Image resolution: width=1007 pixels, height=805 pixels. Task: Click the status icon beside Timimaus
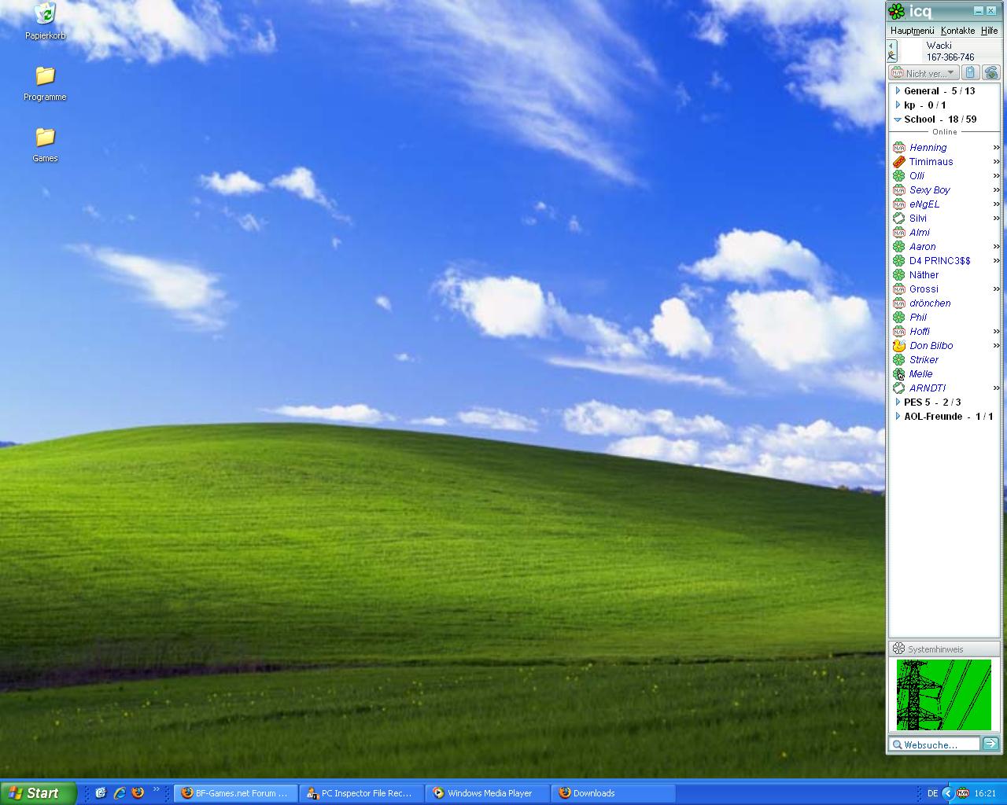click(899, 162)
